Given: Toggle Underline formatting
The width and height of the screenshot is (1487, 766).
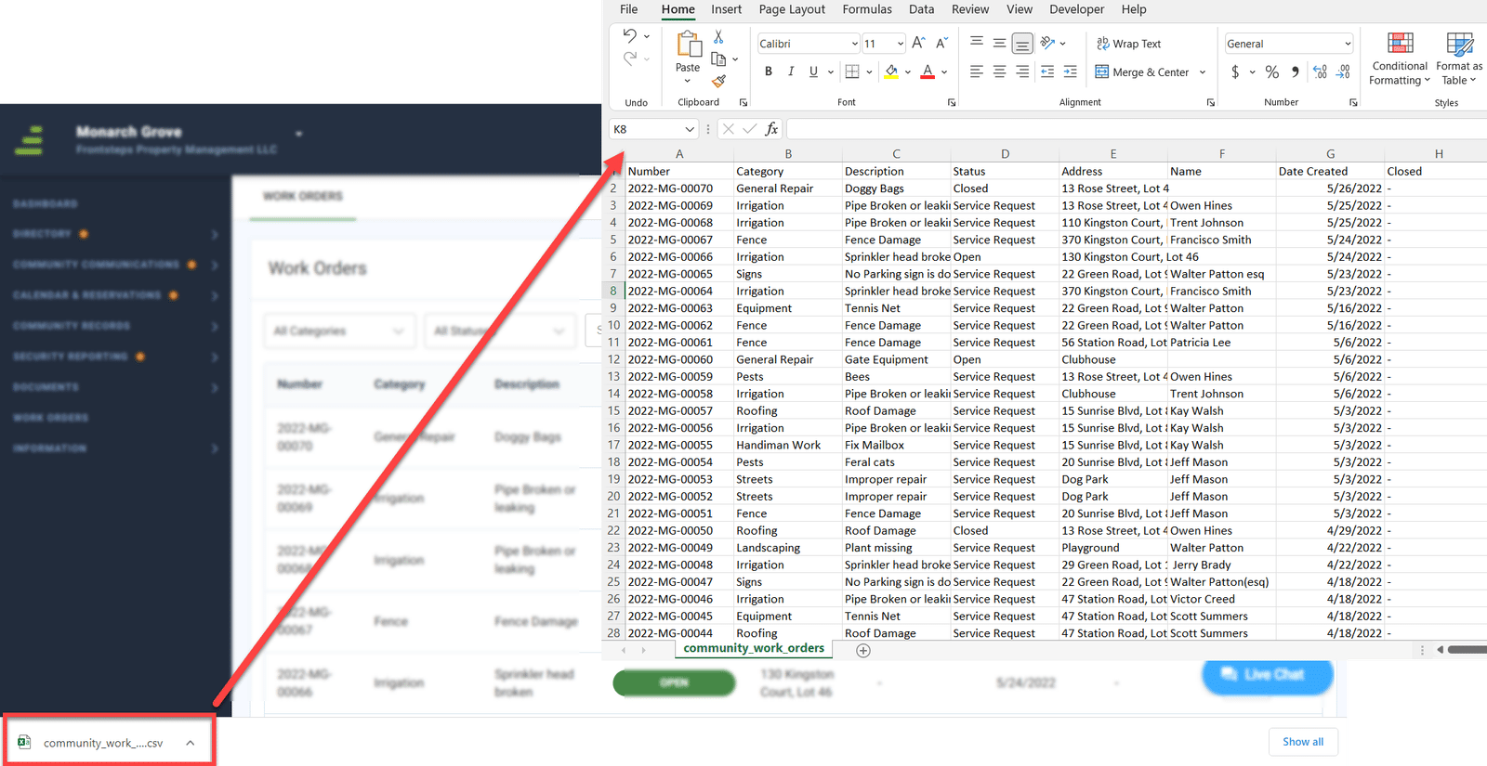Looking at the screenshot, I should (x=813, y=71).
